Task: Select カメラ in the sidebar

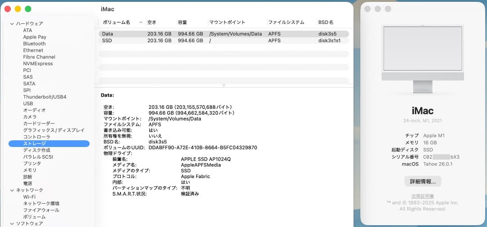Action: pyautogui.click(x=30, y=117)
